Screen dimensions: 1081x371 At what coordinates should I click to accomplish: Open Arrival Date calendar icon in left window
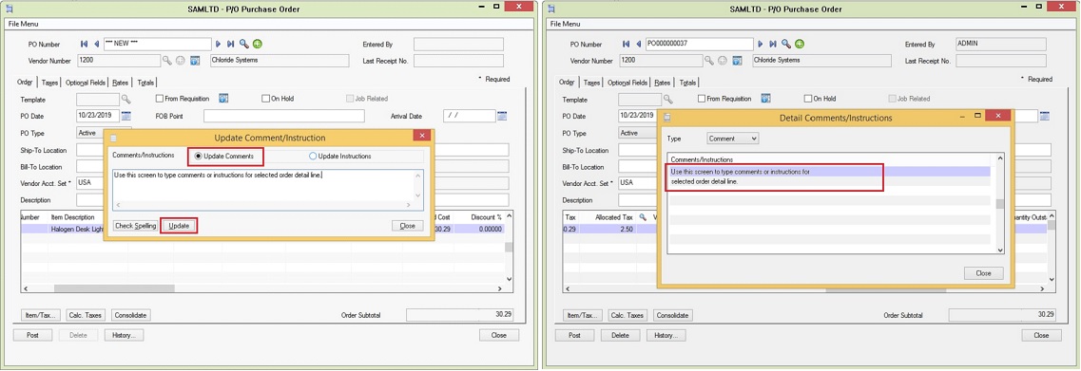502,116
